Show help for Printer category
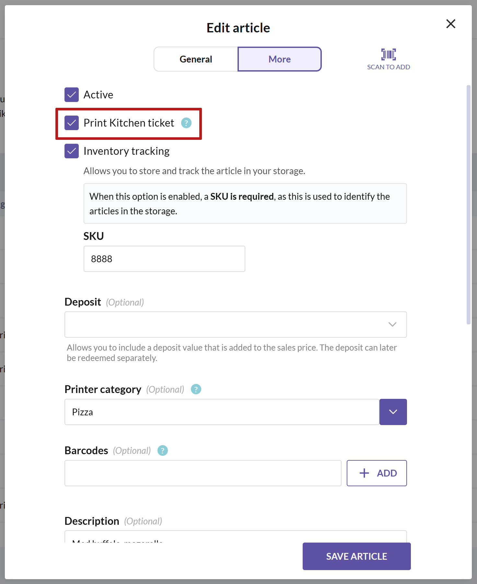The image size is (477, 584). [x=196, y=389]
